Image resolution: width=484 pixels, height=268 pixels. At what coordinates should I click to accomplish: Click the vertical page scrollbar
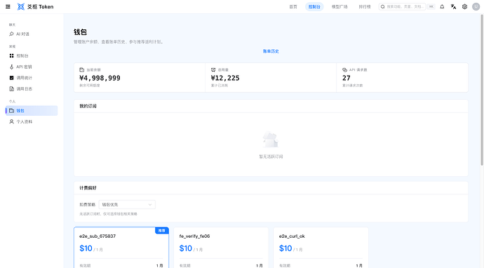[x=482, y=90]
